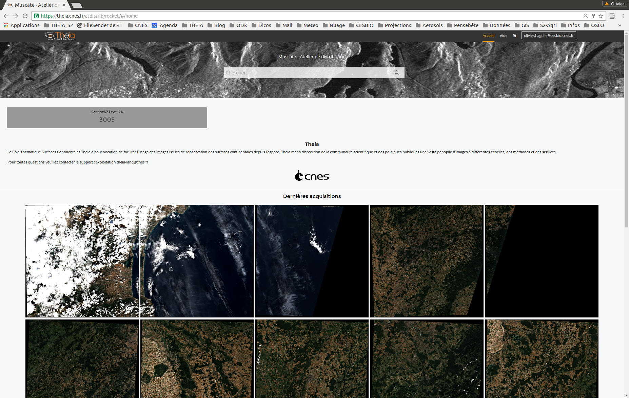Open the Aide menu item
Viewport: 629px width, 398px height.
click(x=504, y=36)
